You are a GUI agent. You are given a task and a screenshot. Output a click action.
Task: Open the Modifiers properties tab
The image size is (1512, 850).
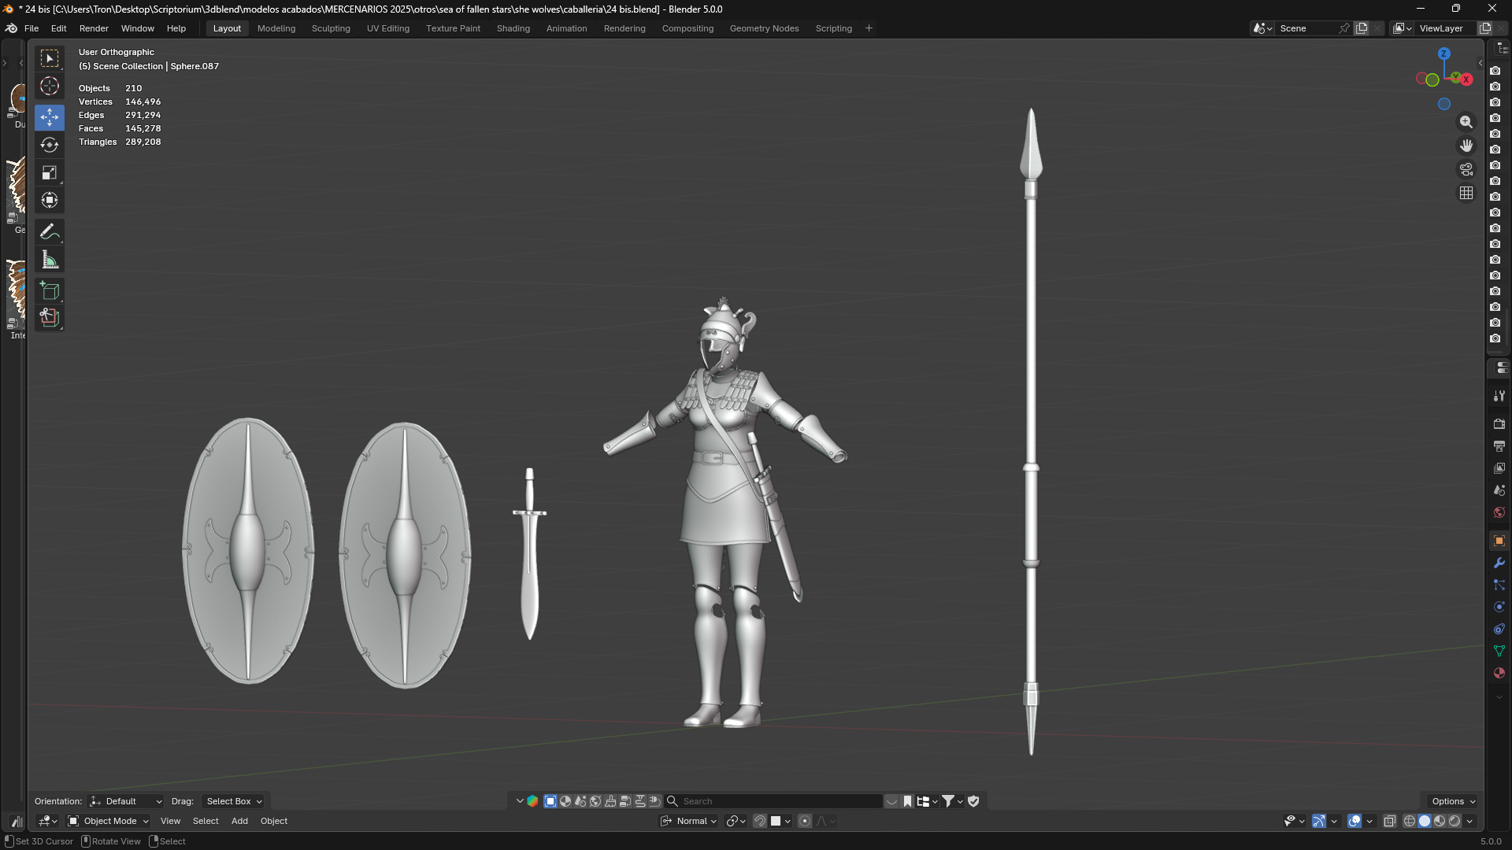point(1499,563)
